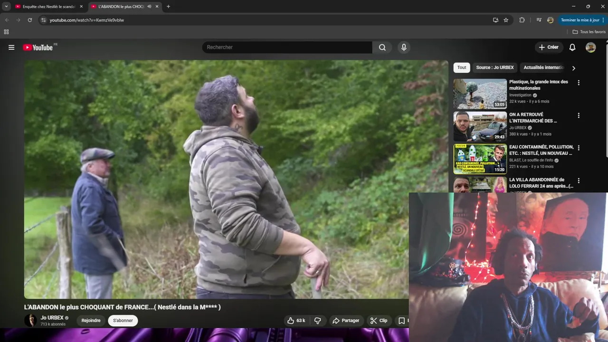The width and height of the screenshot is (608, 342).
Task: Open the tab search dropdown arrow
Action: click(x=6, y=7)
